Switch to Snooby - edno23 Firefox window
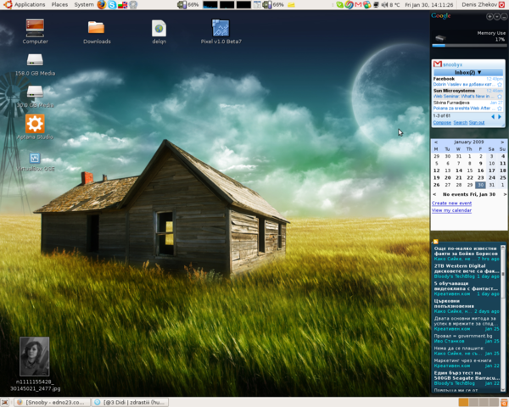This screenshot has width=509, height=407. [53, 402]
